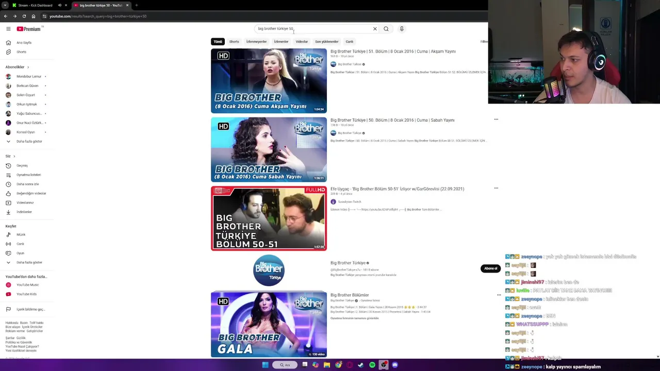Select the İzlenmeyenler filter chip
Image resolution: width=660 pixels, height=371 pixels.
coord(256,42)
